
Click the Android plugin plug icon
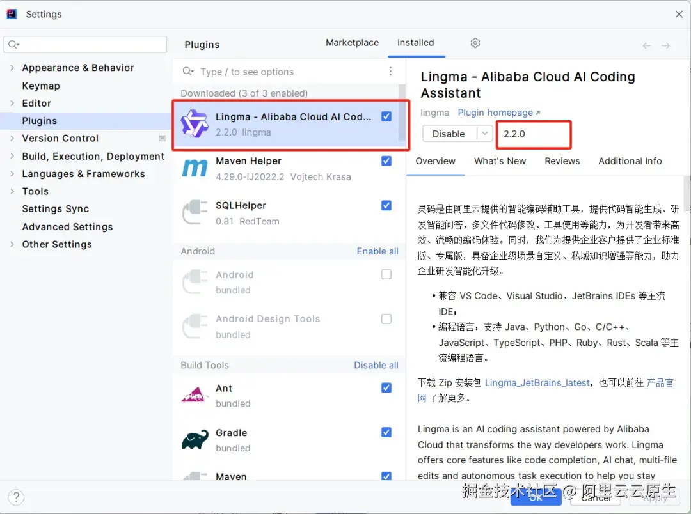coord(195,282)
